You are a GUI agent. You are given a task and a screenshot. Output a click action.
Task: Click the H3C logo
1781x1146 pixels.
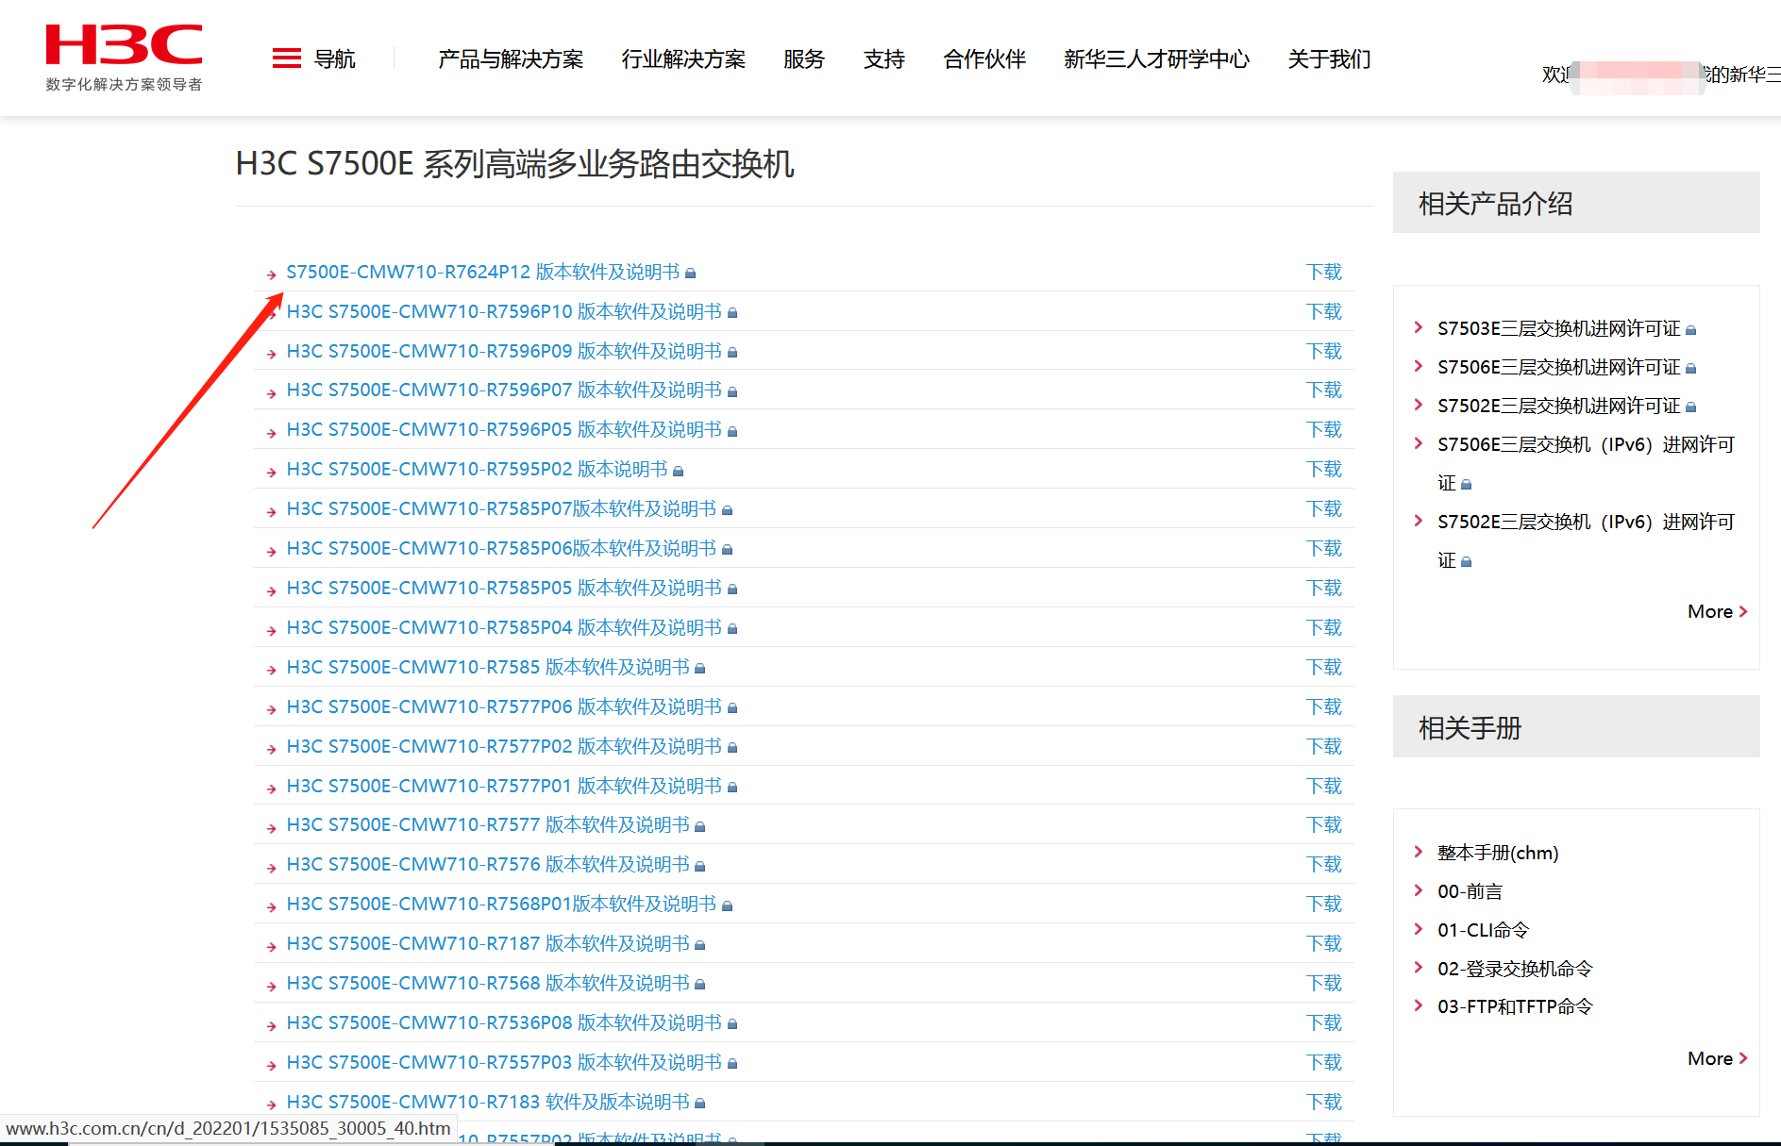click(124, 58)
